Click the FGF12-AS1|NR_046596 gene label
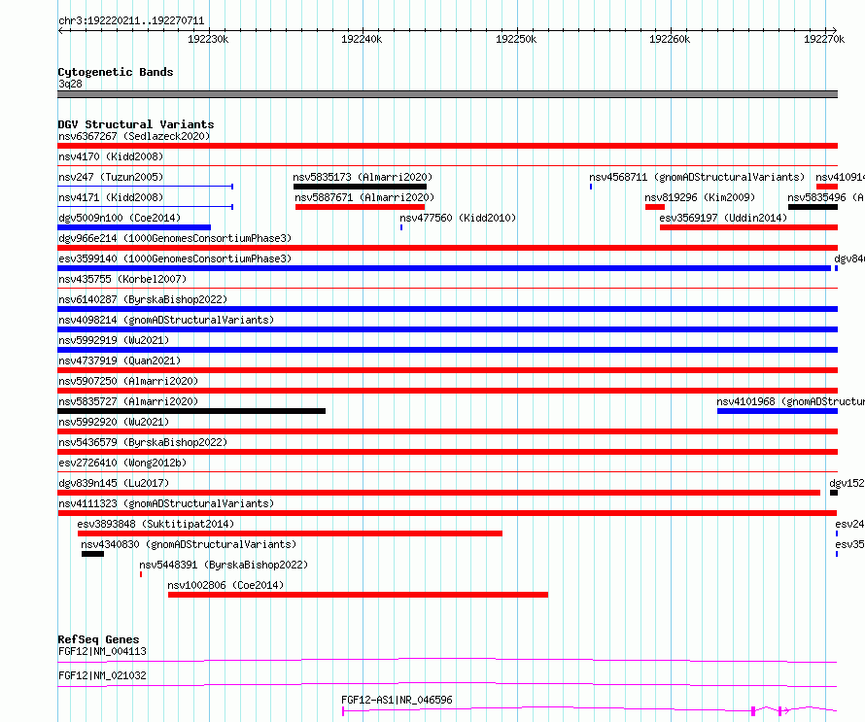Viewport: 865px width, 722px height. click(x=397, y=700)
